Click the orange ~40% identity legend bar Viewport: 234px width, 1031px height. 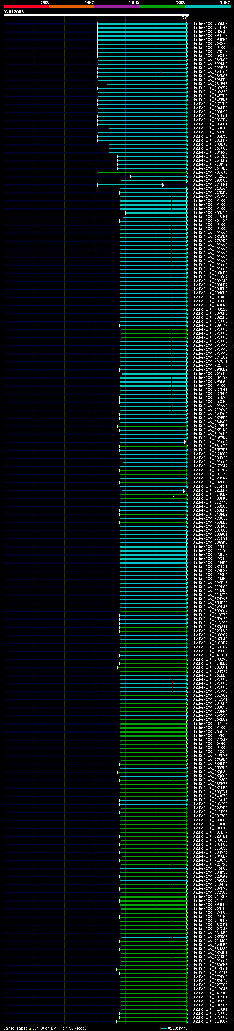click(72, 7)
